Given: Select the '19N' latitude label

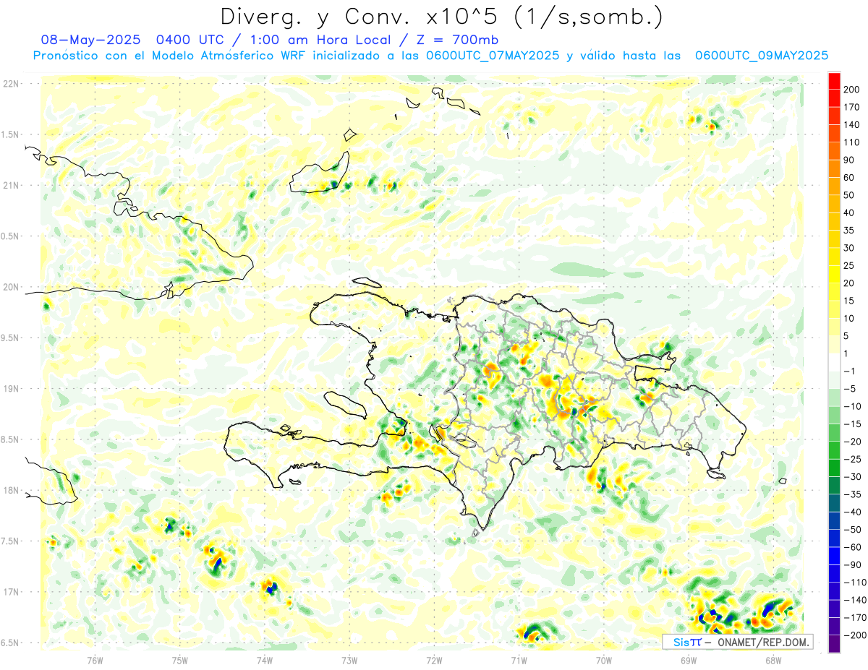Looking at the screenshot, I should (x=10, y=389).
